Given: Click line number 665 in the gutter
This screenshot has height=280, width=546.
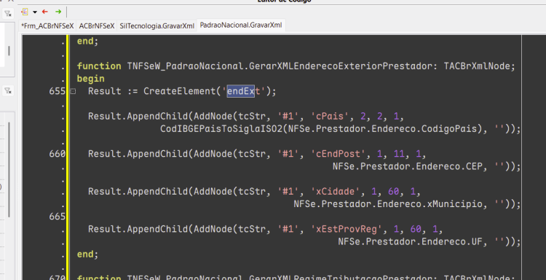Looking at the screenshot, I should point(57,217).
